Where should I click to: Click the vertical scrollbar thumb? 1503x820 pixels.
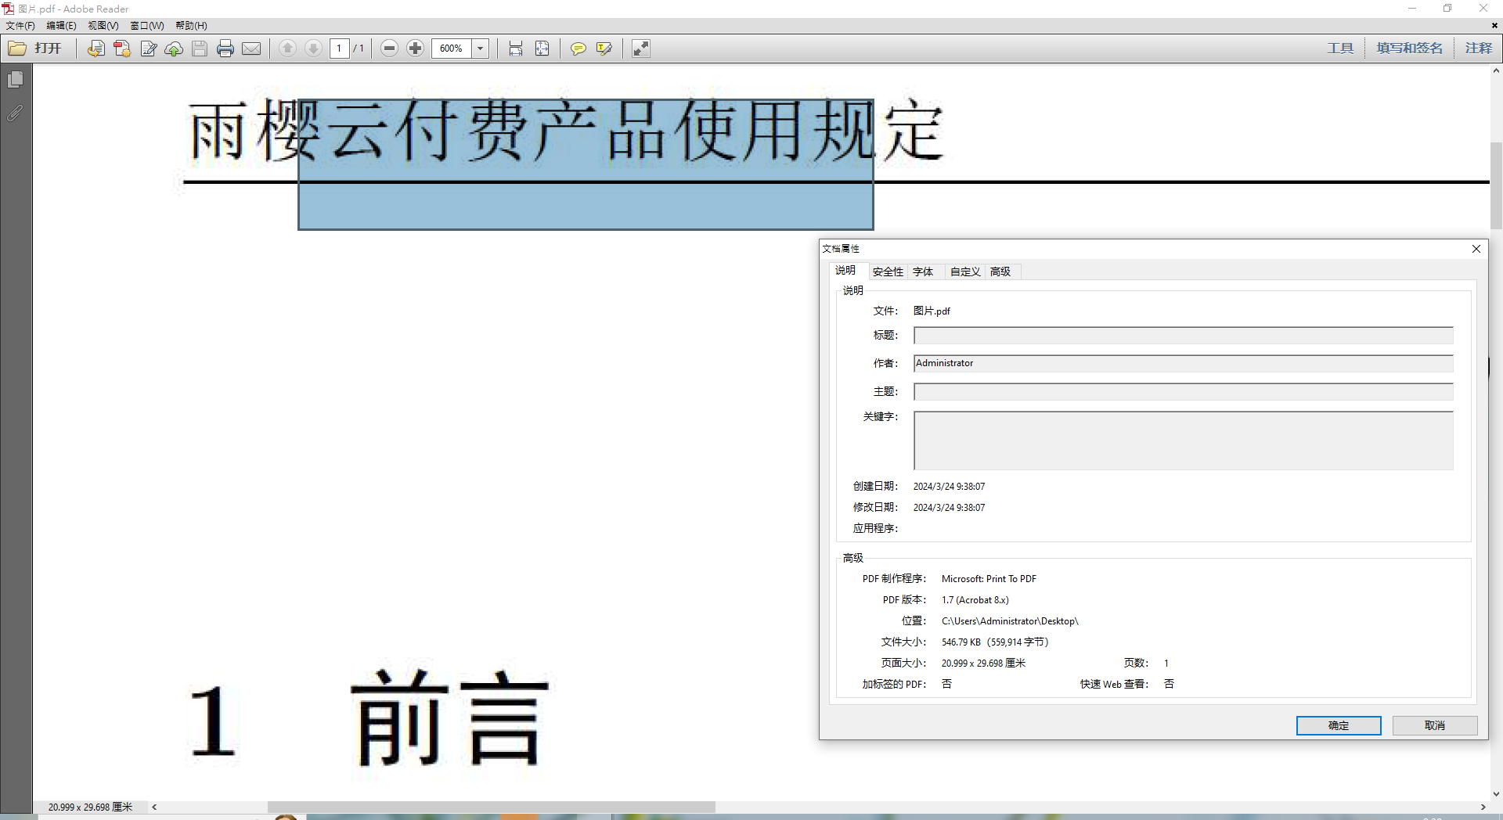click(x=1496, y=185)
